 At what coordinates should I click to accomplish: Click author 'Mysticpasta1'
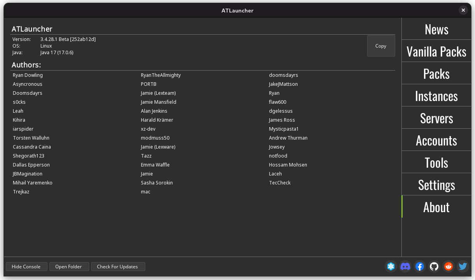click(x=284, y=129)
